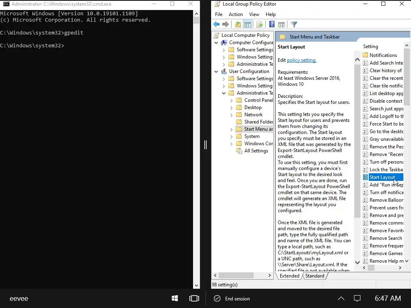This screenshot has height=308, width=411.
Task: Select List desktop apps first setting
Action: pyautogui.click(x=383, y=93)
